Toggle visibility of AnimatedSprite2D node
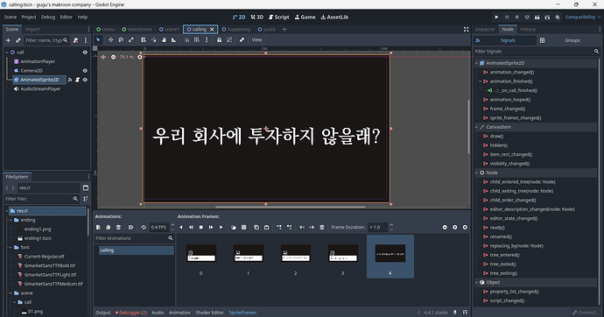This screenshot has width=604, height=317. point(85,80)
